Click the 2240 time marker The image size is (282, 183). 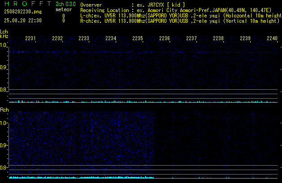272,38
